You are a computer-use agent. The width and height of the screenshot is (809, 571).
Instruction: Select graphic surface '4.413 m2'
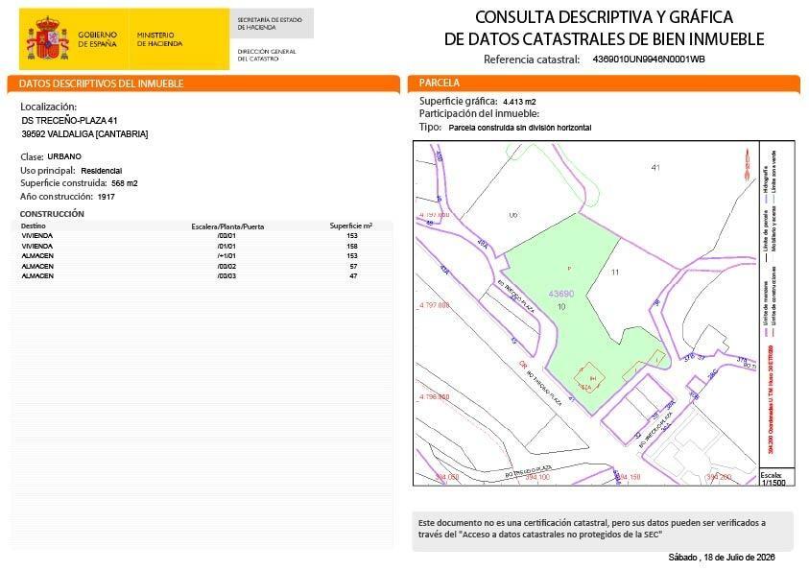(519, 102)
